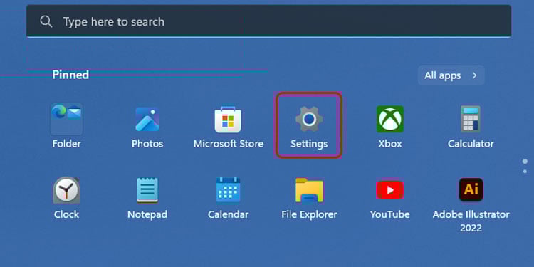Go to the first pinned page dot

point(525,162)
